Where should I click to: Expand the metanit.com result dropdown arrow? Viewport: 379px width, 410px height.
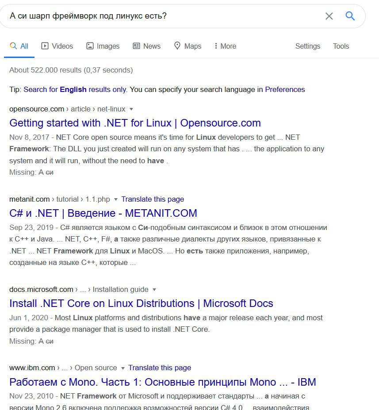[116, 199]
